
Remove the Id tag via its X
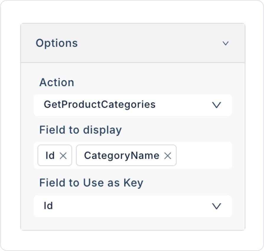(x=63, y=156)
